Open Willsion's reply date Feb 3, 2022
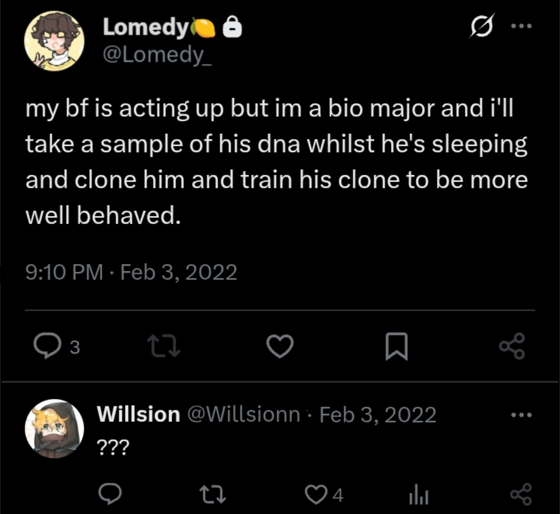The image size is (560, 514). click(x=378, y=415)
